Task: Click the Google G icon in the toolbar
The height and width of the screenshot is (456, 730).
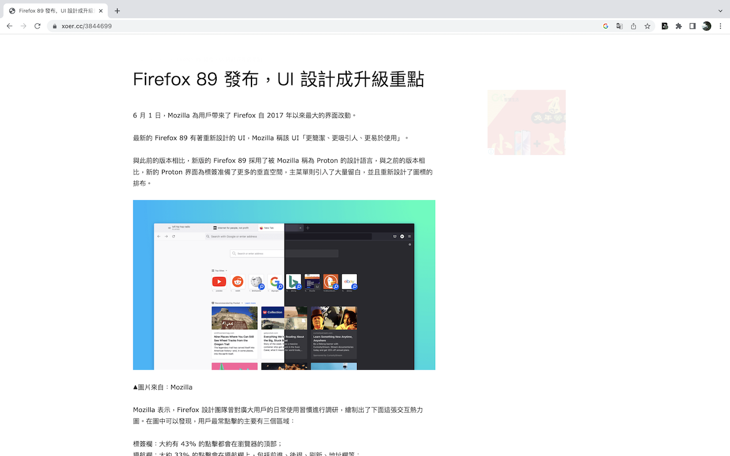Action: [606, 26]
